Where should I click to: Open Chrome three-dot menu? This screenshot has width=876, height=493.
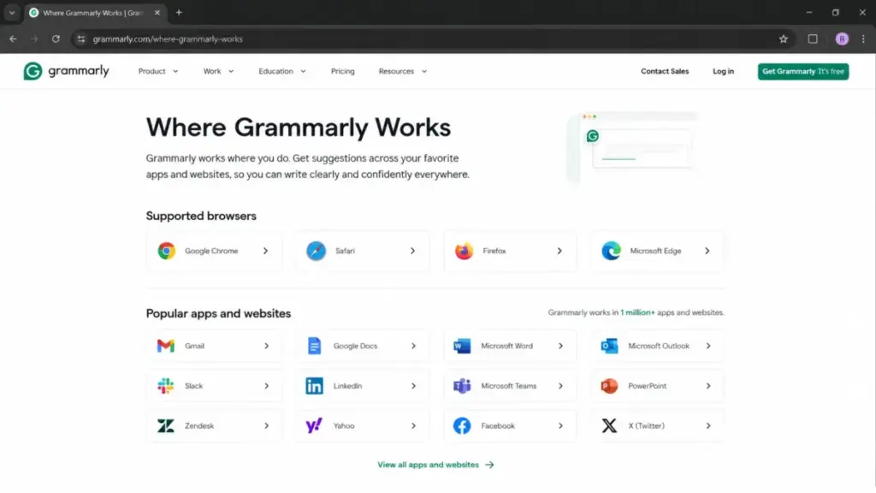863,39
